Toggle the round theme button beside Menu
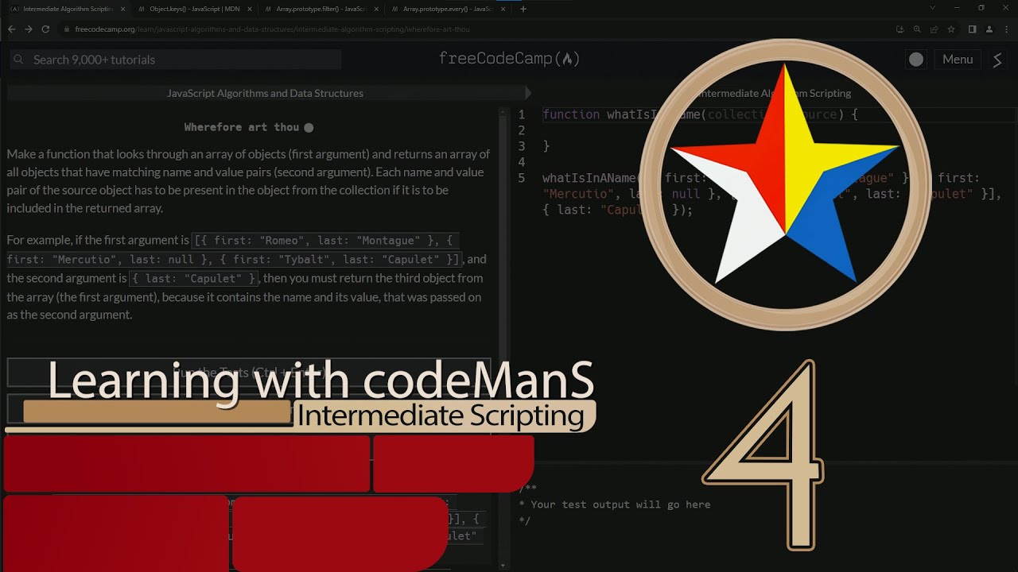The width and height of the screenshot is (1018, 572). click(x=916, y=60)
